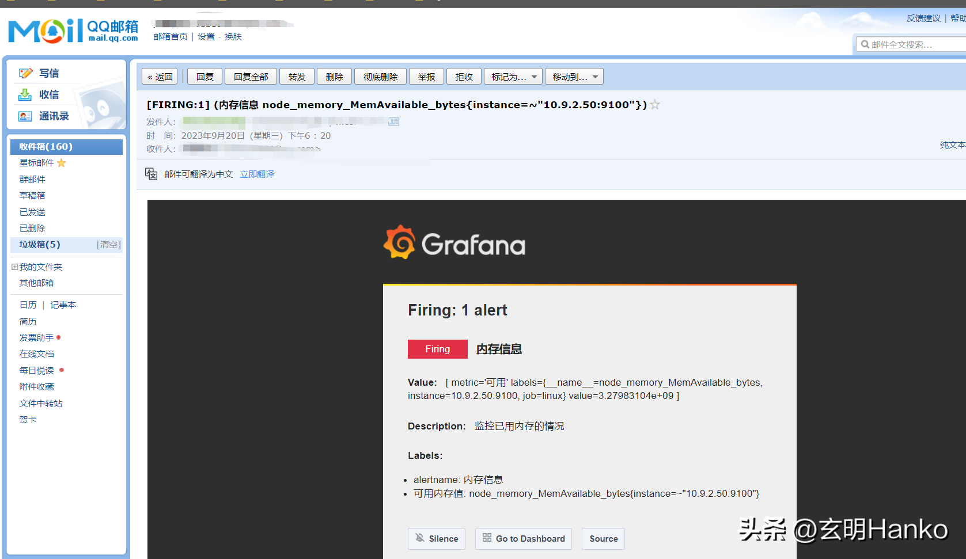Open 文件中转站
Image resolution: width=966 pixels, height=559 pixels.
pos(41,404)
